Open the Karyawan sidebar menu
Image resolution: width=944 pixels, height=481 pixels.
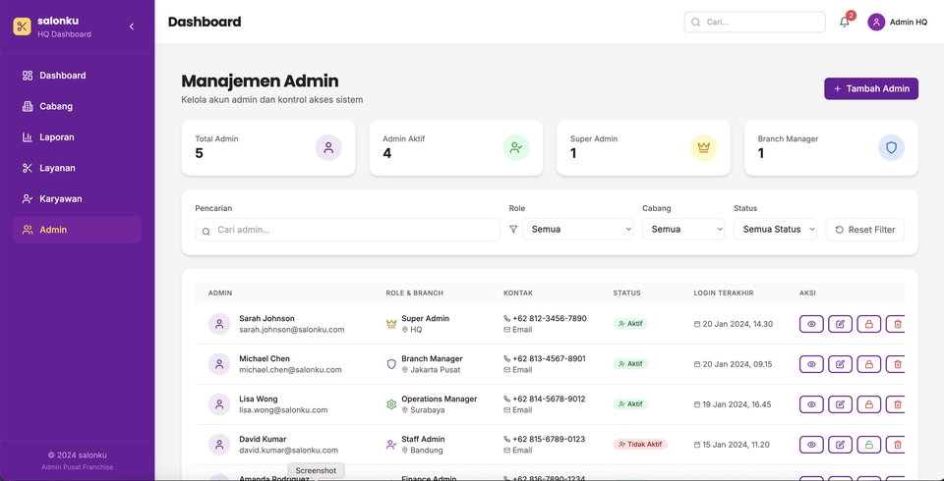click(x=60, y=199)
